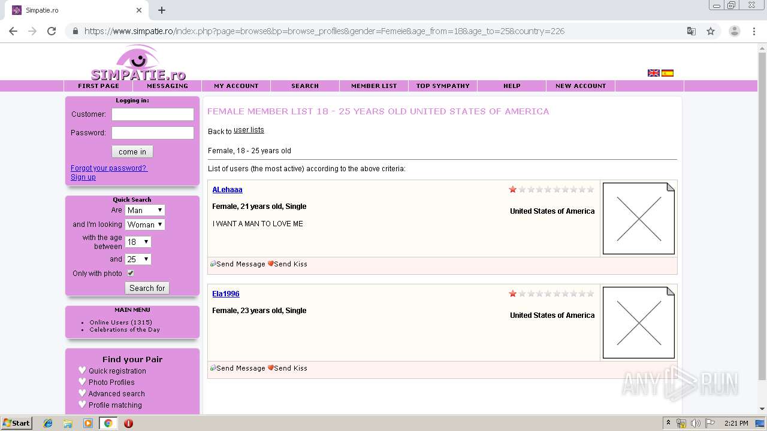The image size is (767, 431).
Task: Open ALehaaa's profile photo placeholder
Action: point(639,218)
